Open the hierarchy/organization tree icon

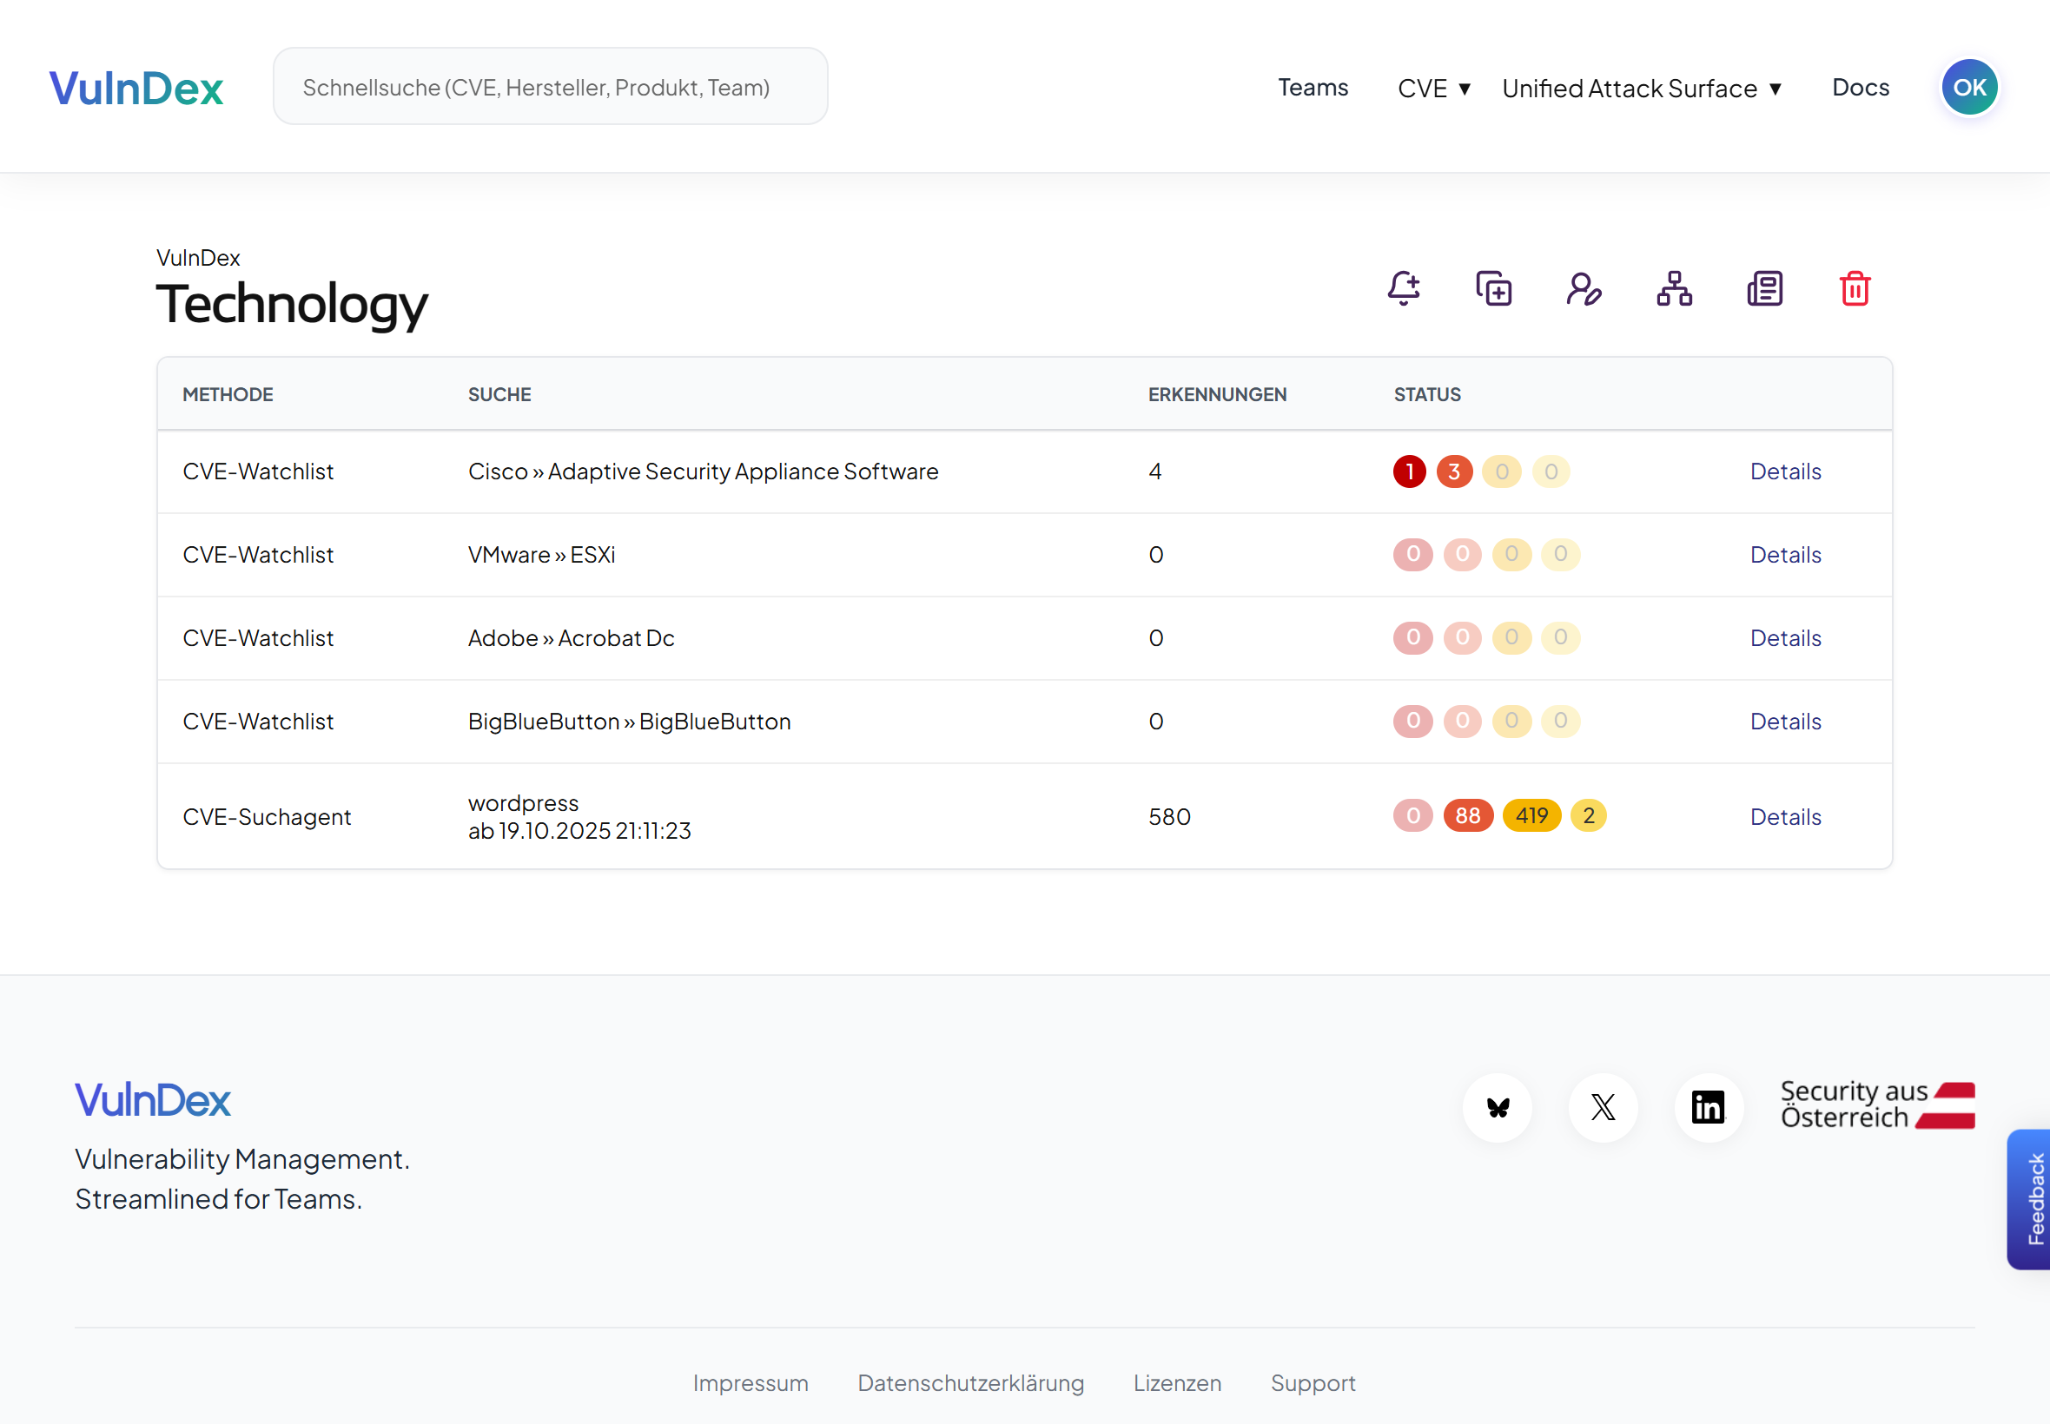click(x=1674, y=288)
